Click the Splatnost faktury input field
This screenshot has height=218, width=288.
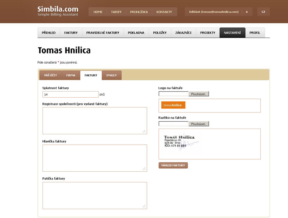coord(70,94)
